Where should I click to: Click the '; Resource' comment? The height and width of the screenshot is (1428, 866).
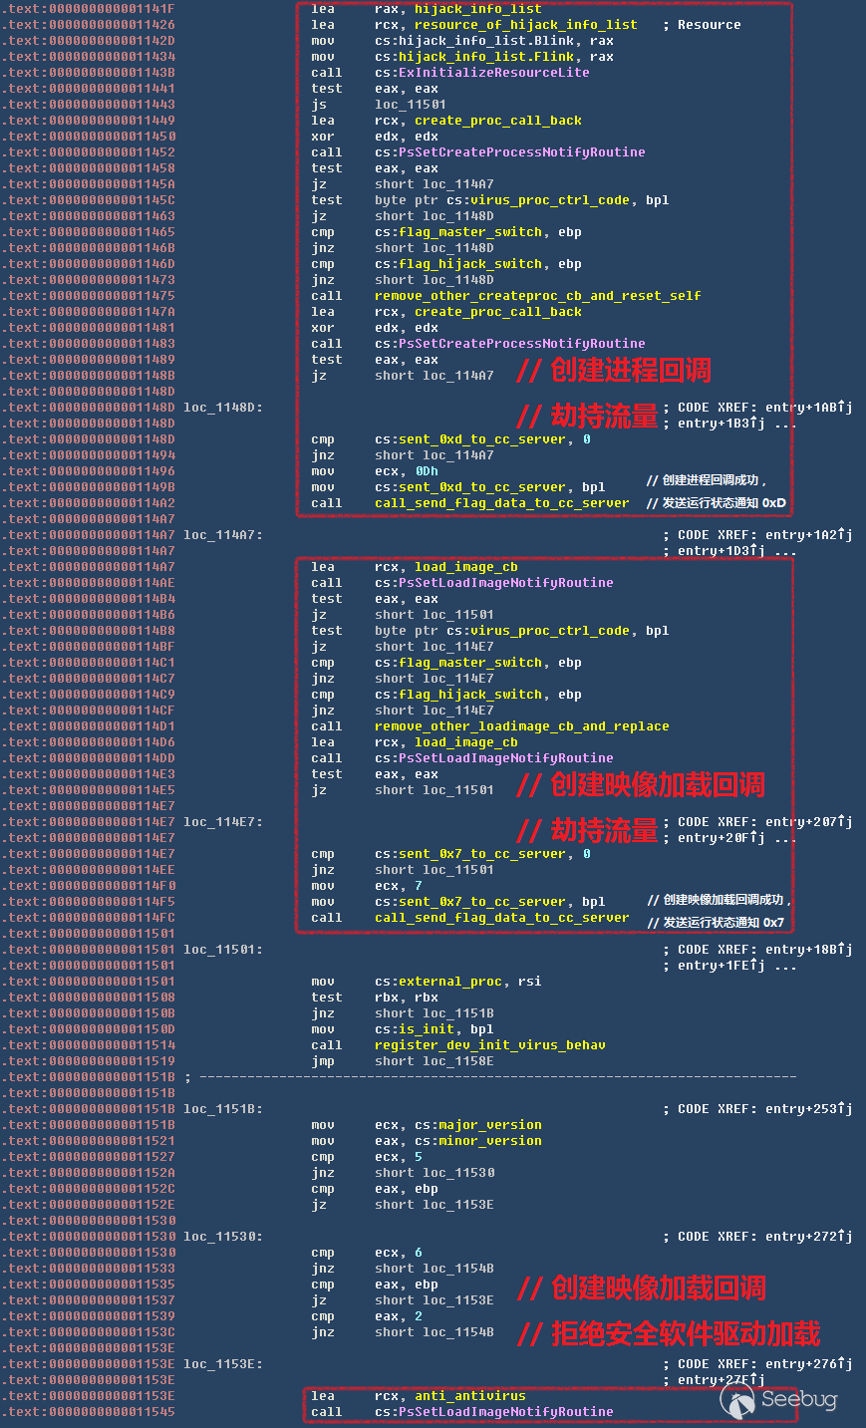[702, 25]
